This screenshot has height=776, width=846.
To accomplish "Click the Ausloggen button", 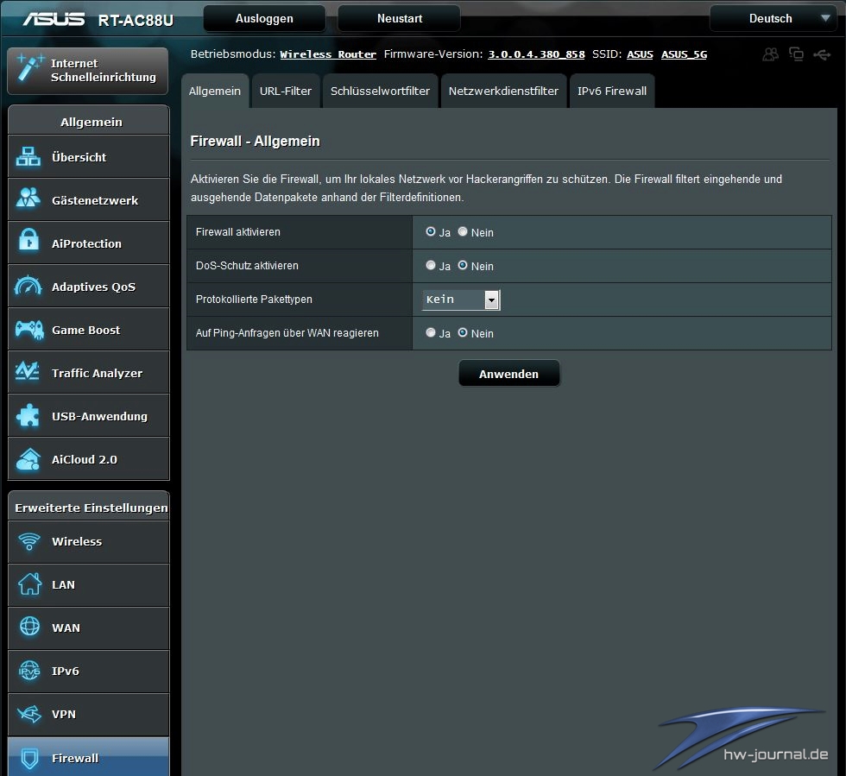I will pos(264,18).
